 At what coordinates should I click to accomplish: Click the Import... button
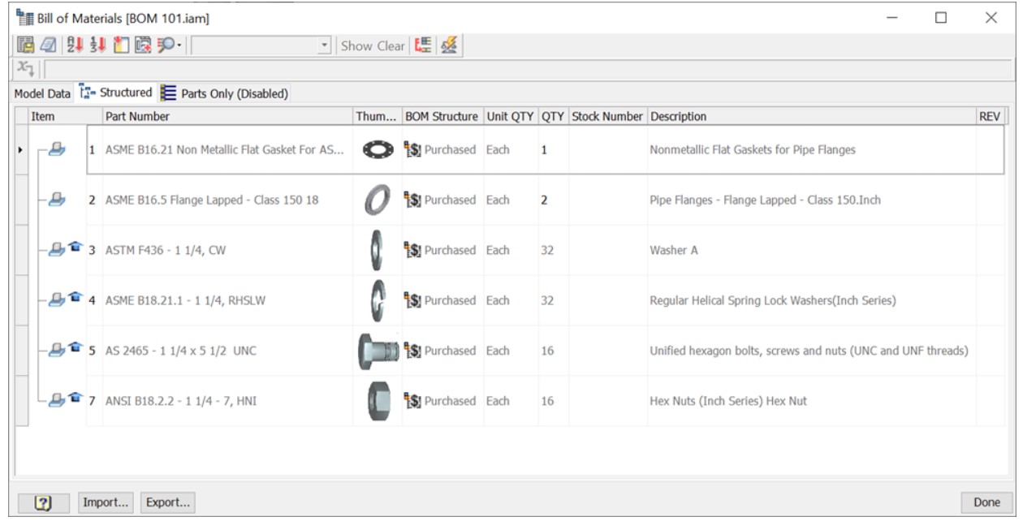(106, 502)
